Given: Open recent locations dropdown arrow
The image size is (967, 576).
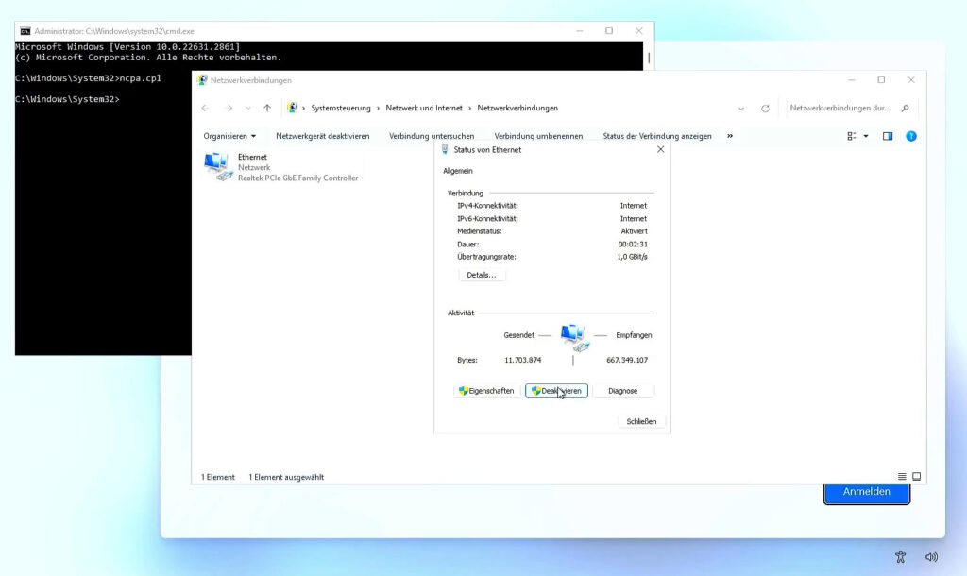Looking at the screenshot, I should coord(248,108).
